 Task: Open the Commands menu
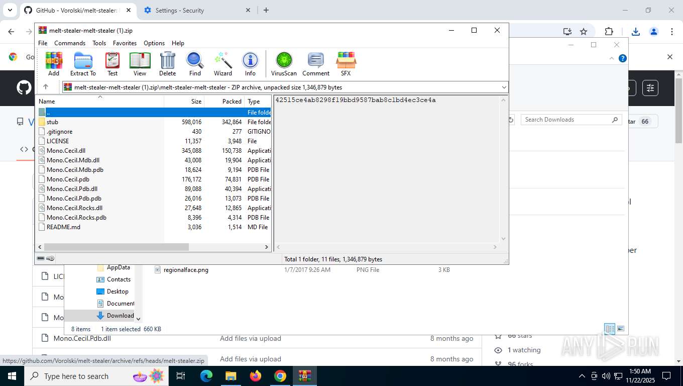tap(70, 43)
